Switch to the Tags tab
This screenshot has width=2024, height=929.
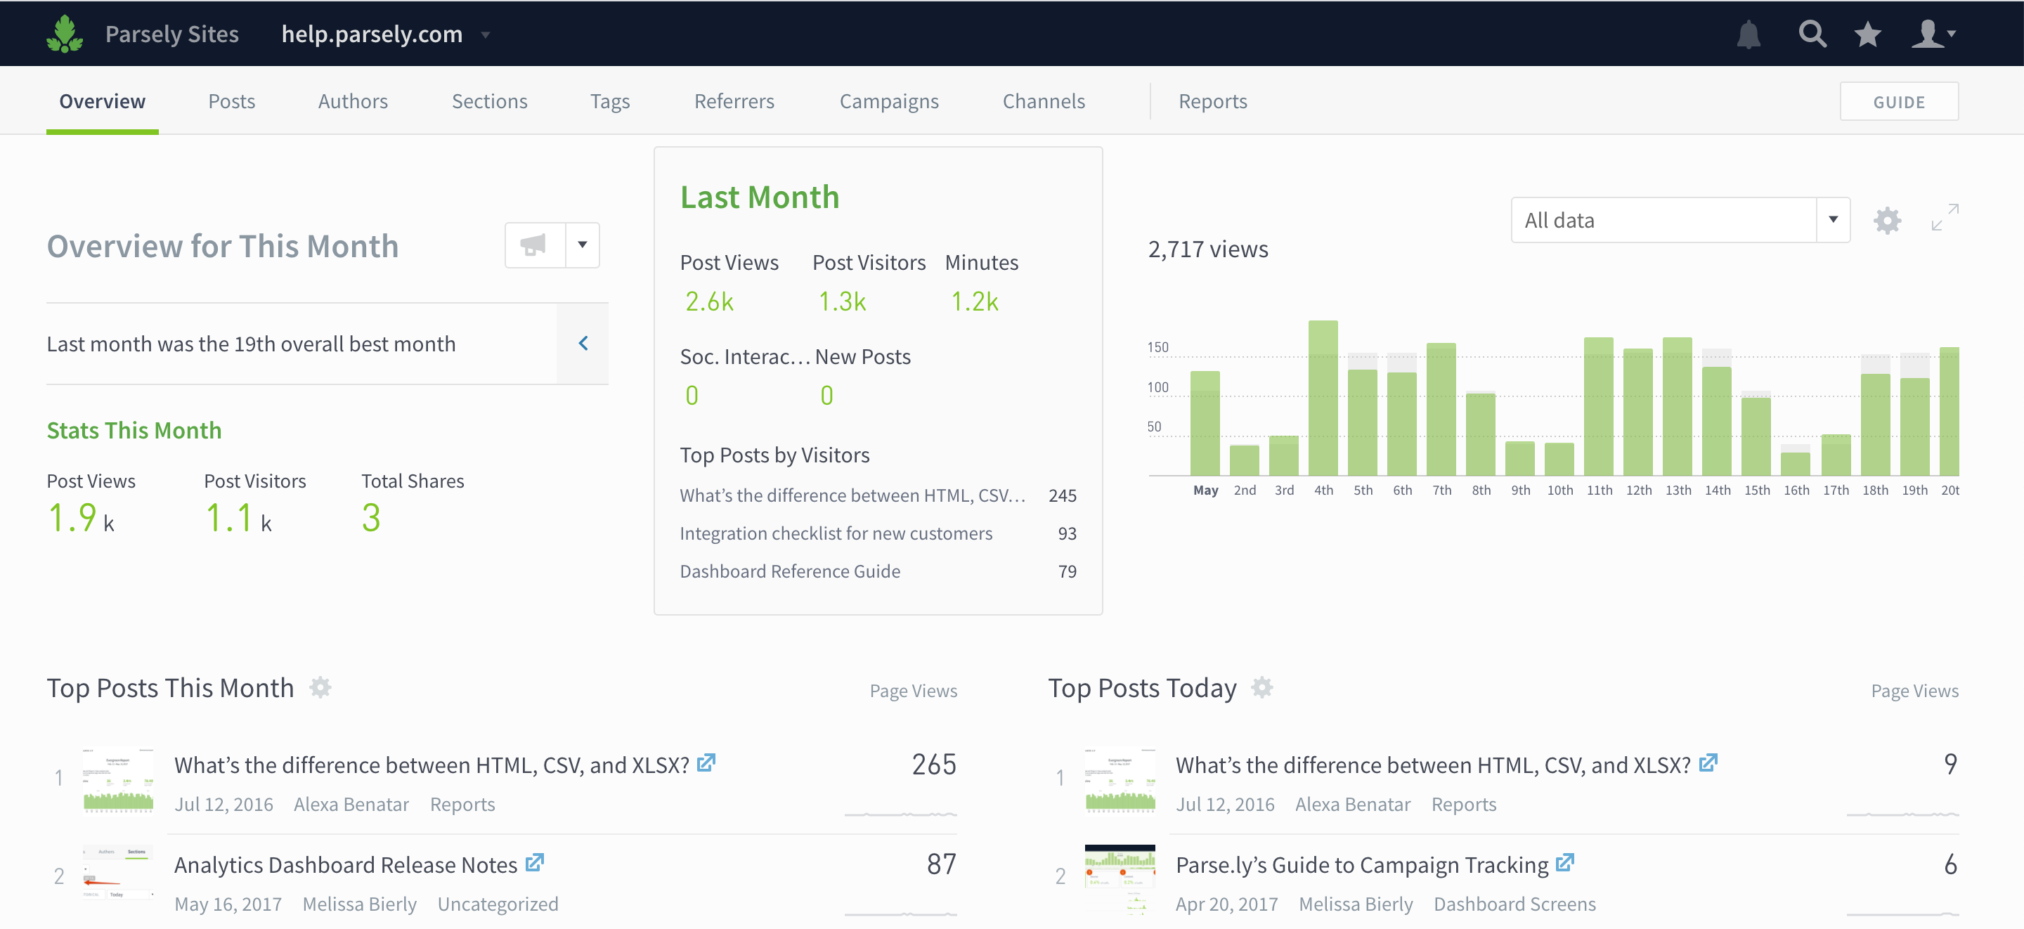coord(610,101)
